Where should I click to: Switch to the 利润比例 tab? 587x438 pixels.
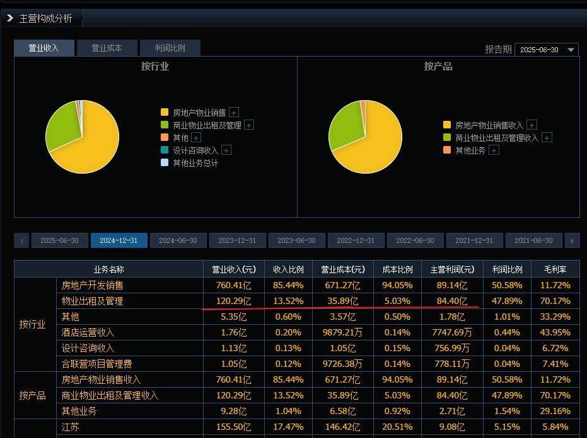coord(170,48)
